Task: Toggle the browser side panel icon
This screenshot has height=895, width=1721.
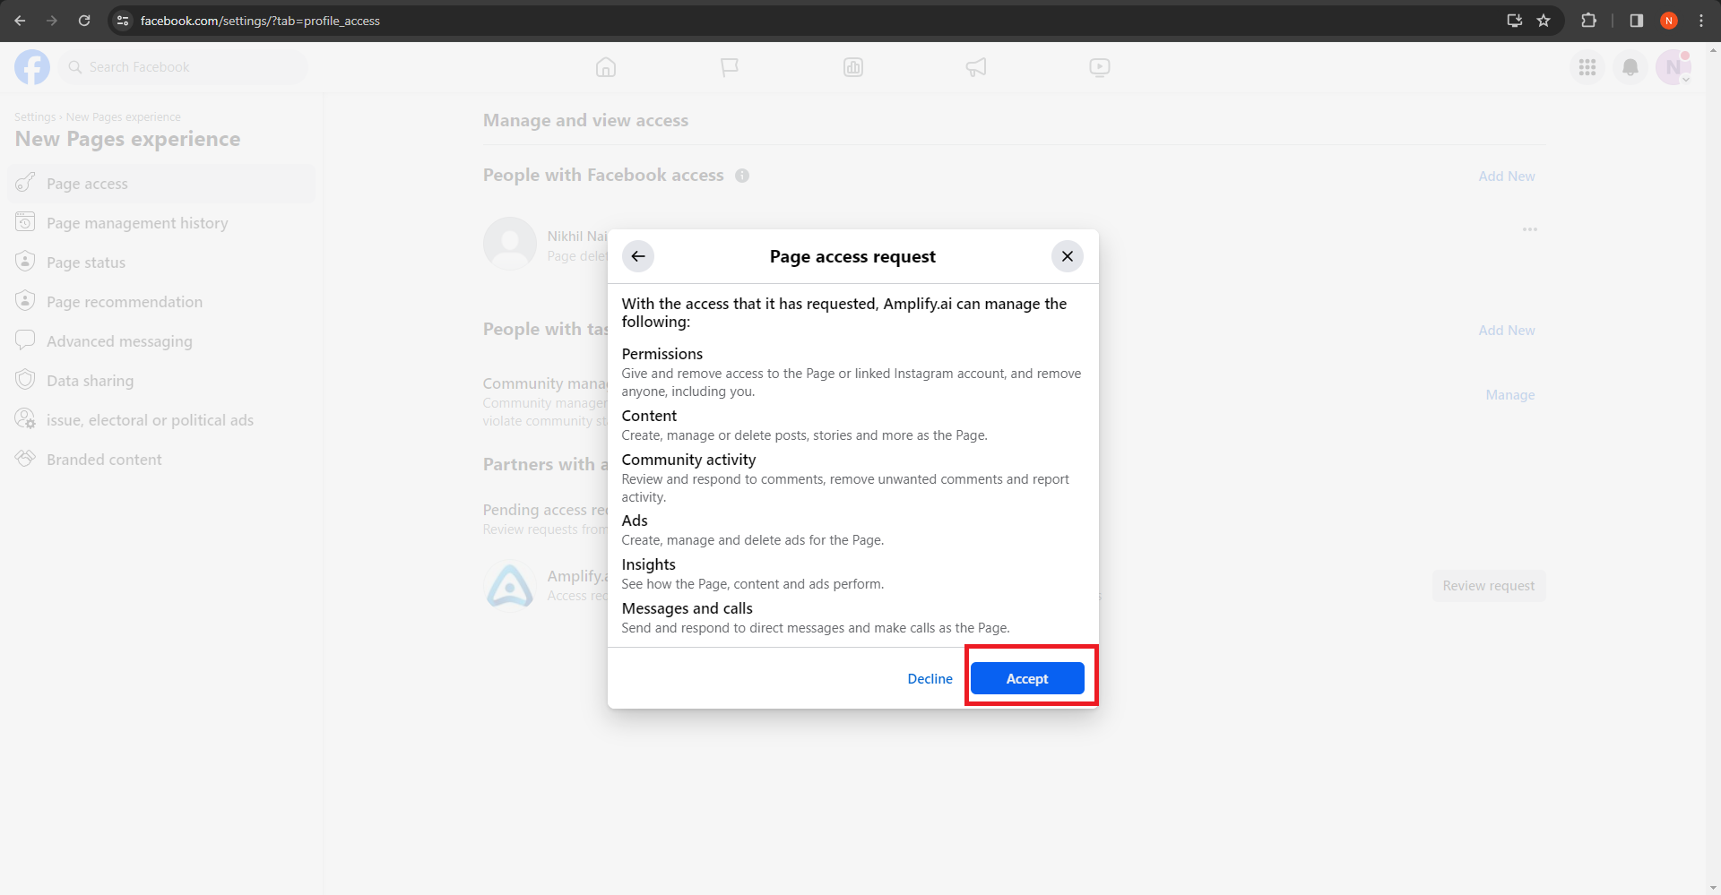Action: [1637, 21]
